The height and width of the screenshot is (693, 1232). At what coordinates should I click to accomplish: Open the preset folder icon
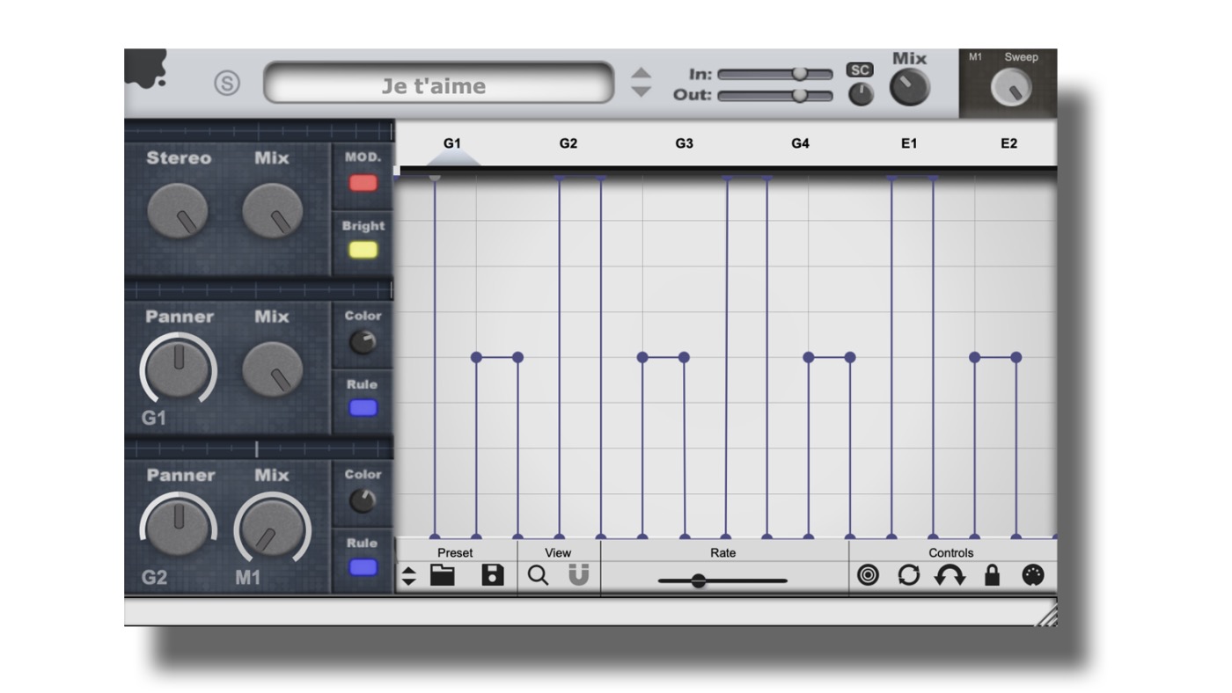pyautogui.click(x=443, y=576)
